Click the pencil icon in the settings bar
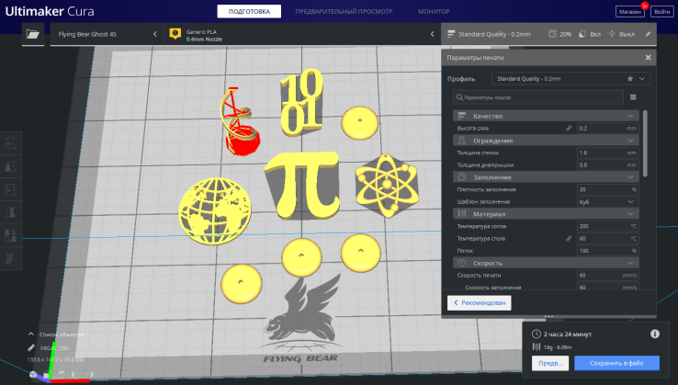This screenshot has width=678, height=385. 648,34
